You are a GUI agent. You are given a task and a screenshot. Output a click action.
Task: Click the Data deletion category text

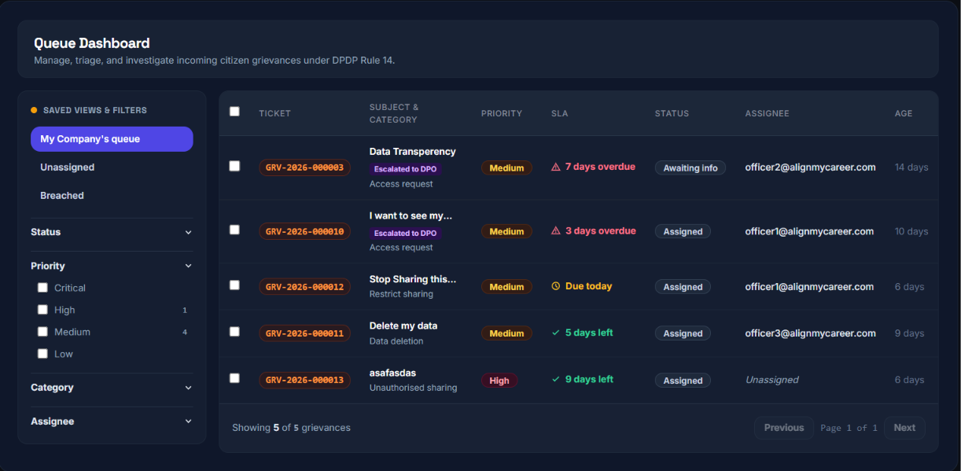396,341
